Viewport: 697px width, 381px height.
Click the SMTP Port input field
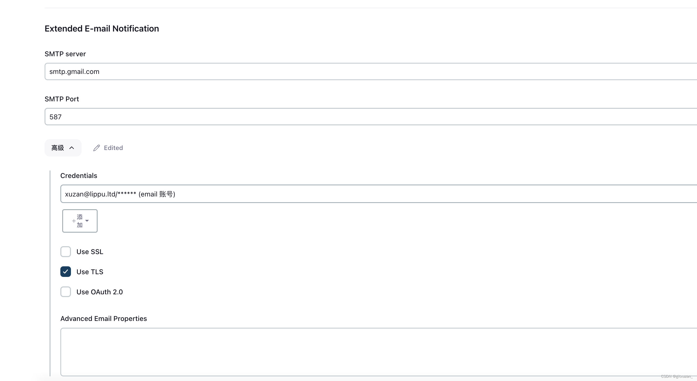coord(371,116)
